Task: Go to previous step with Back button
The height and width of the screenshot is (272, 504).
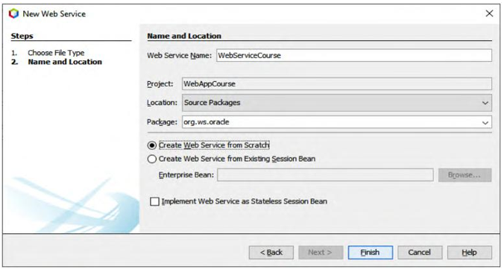Action: [271, 253]
